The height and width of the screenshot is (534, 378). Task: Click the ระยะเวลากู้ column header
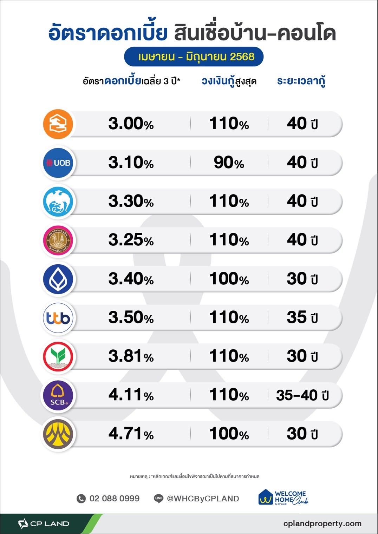[301, 81]
